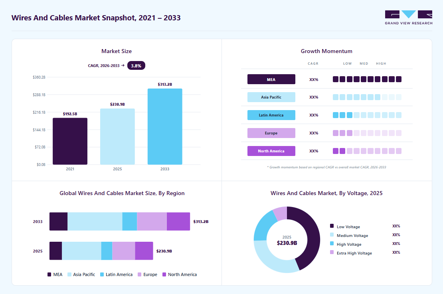The height and width of the screenshot is (294, 443).
Task: Click the $192.5B label above the 2021 bar
Action: tap(70, 114)
